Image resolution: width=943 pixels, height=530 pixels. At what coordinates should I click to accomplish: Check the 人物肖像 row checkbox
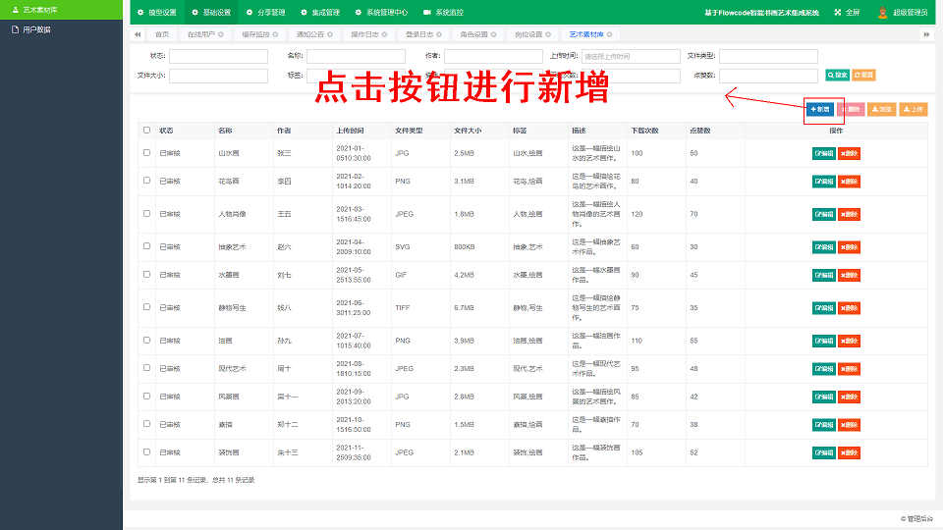click(147, 214)
